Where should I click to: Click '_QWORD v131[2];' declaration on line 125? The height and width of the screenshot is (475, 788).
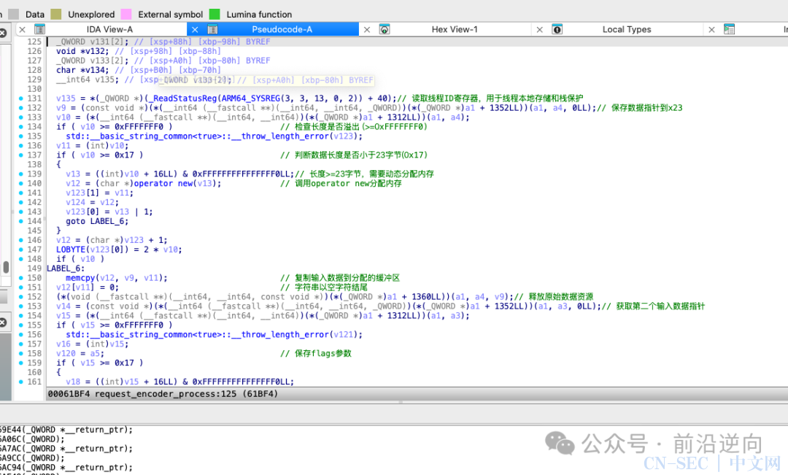(93, 42)
